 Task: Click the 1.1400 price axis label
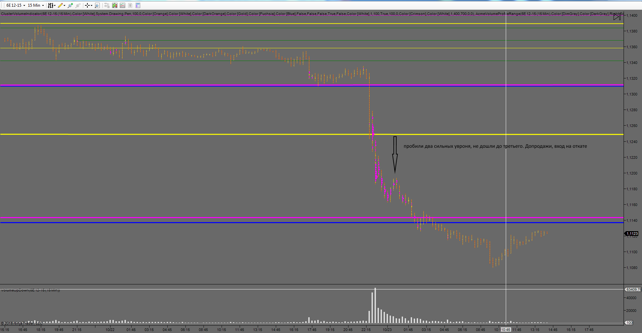[632, 15]
